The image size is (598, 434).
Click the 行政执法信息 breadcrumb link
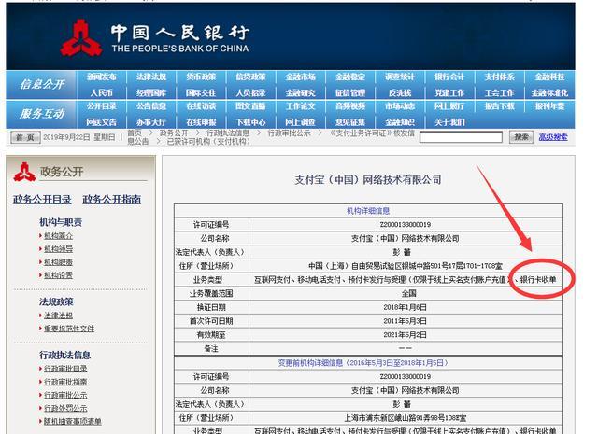(x=228, y=133)
